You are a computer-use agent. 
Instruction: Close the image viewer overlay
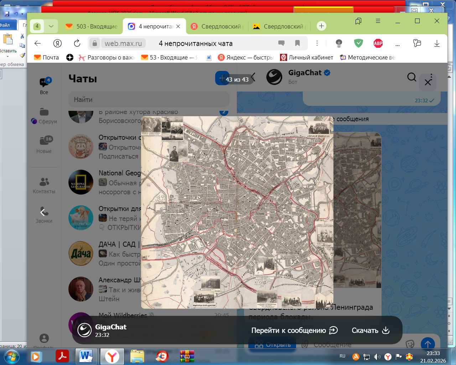click(x=428, y=82)
